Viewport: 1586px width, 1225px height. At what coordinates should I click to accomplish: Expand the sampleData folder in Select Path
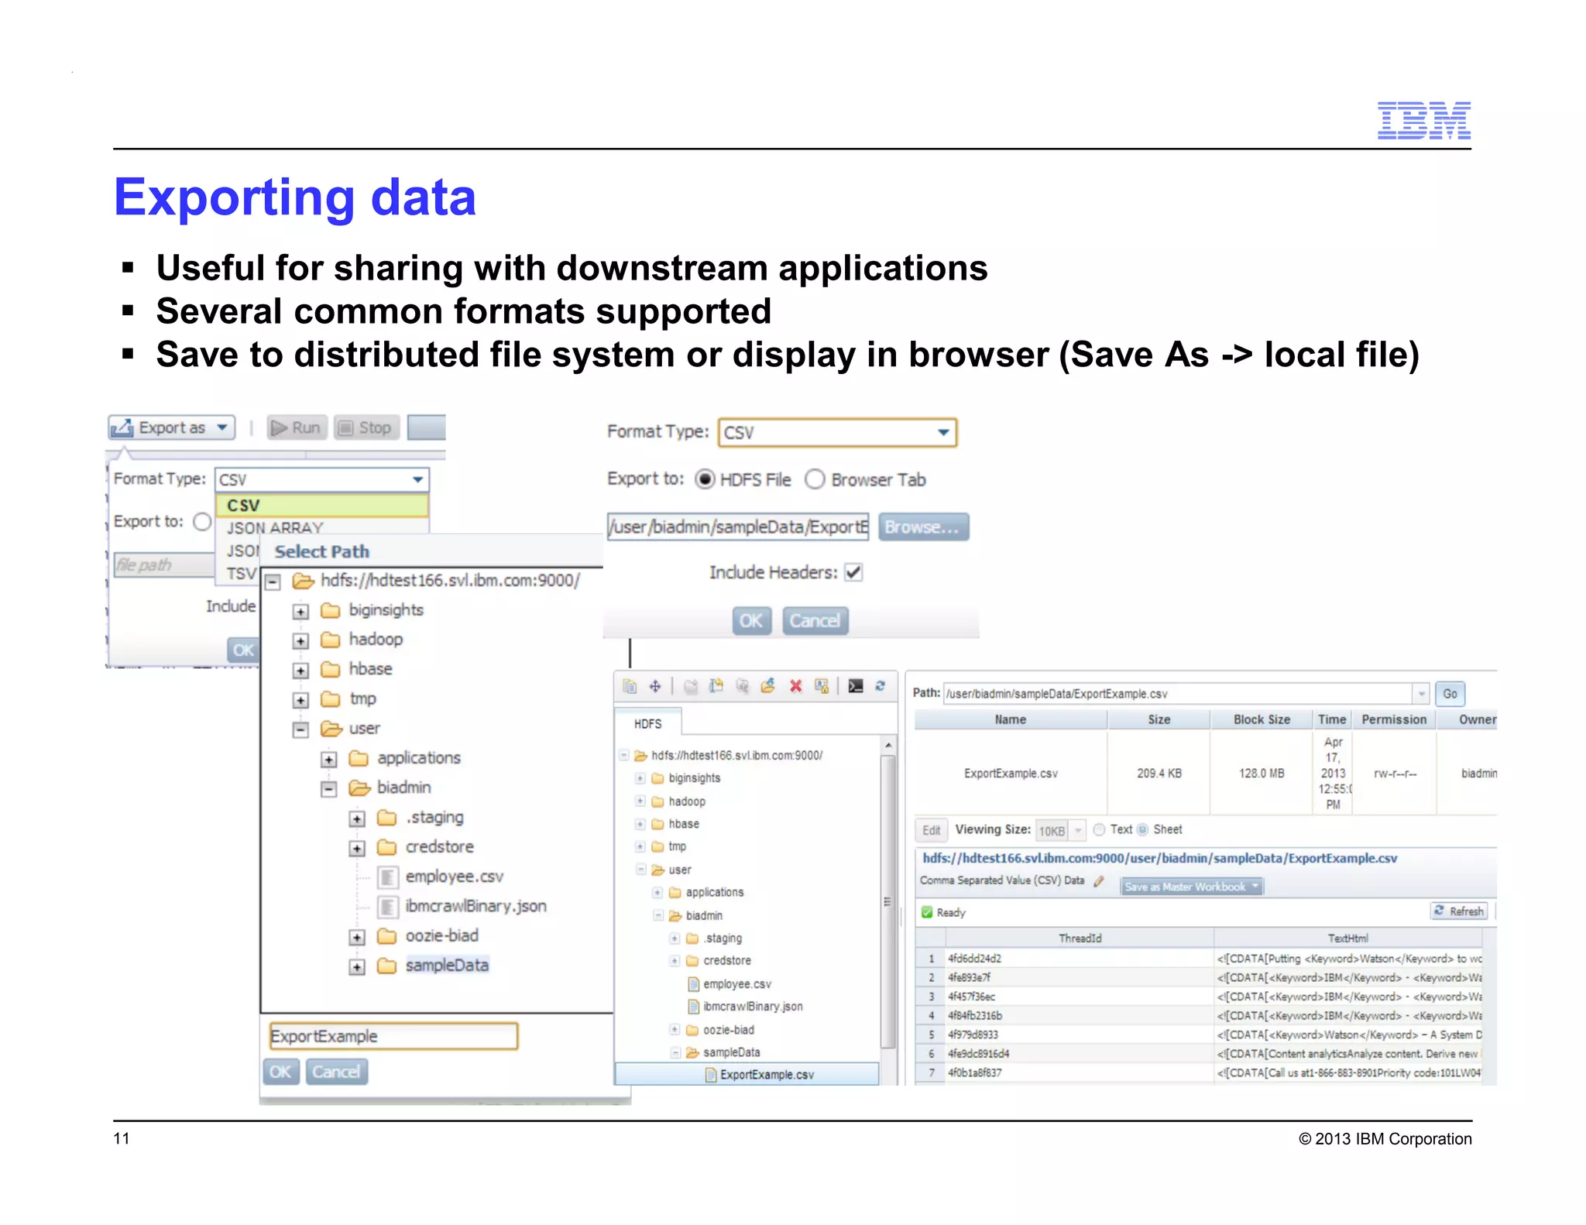357,967
